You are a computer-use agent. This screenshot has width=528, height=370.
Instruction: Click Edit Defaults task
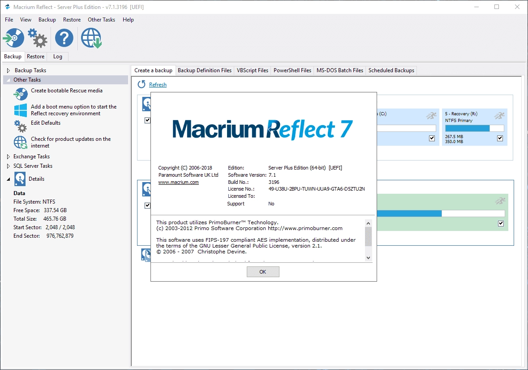pos(46,123)
